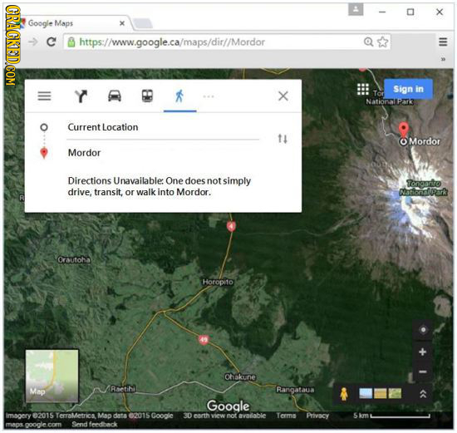Click the Highway 49 shield marker
457x433 pixels.
coord(204,339)
